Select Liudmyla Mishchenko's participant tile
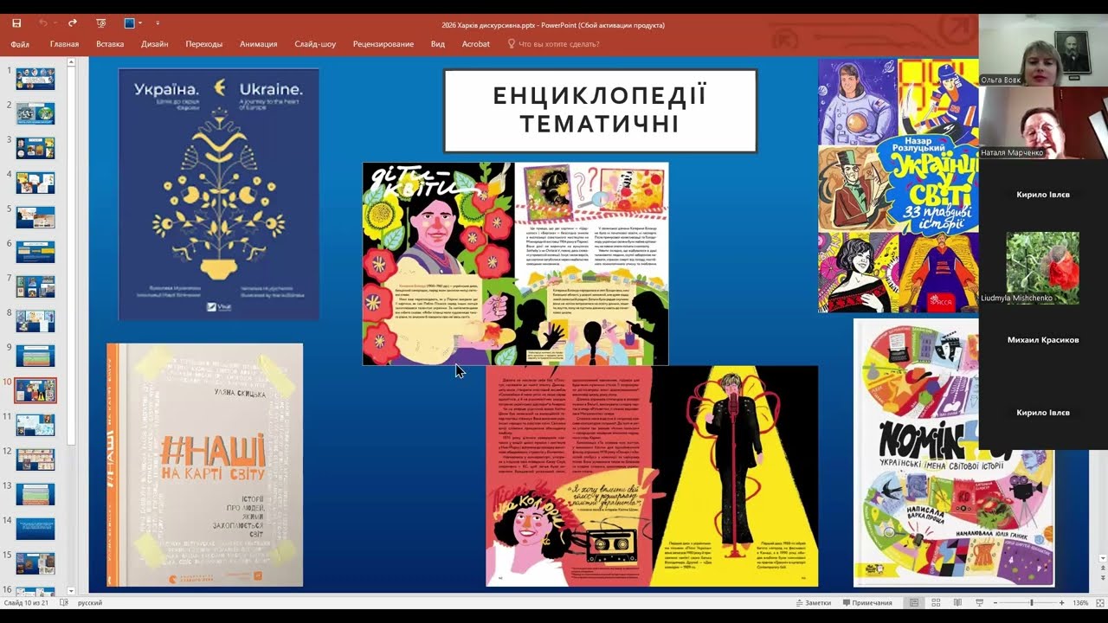Viewport: 1108px width, 623px height. pos(1043,268)
